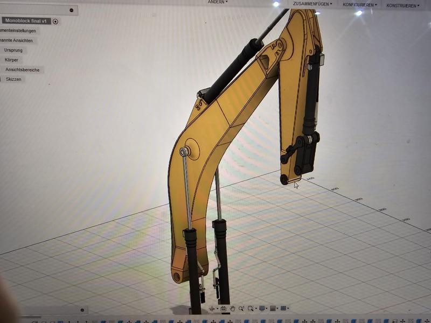
Task: Click the Grid and Snaps icon
Action: pyautogui.click(x=273, y=308)
